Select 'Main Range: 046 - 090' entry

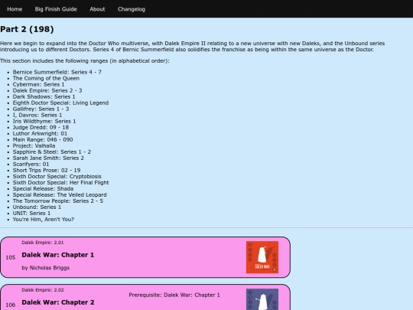click(x=43, y=140)
